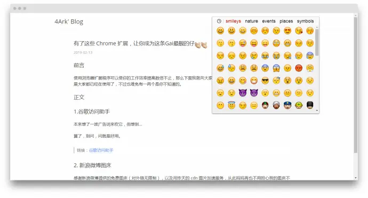Viewport: 368px width, 198px height.
Task: Open recently used emojis clock icon
Action: pos(219,21)
